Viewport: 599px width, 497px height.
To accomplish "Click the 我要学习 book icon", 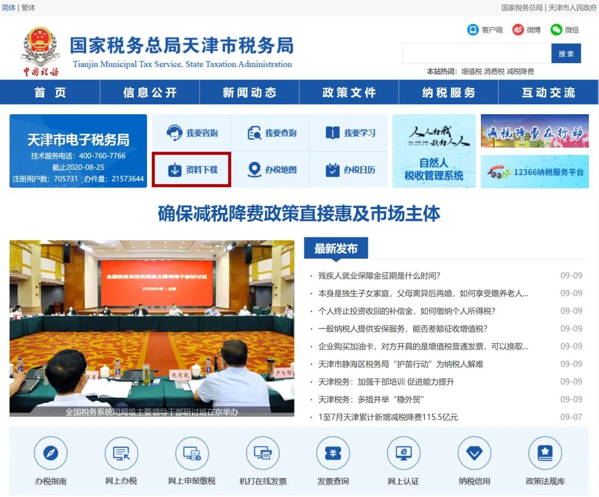I will pos(333,133).
